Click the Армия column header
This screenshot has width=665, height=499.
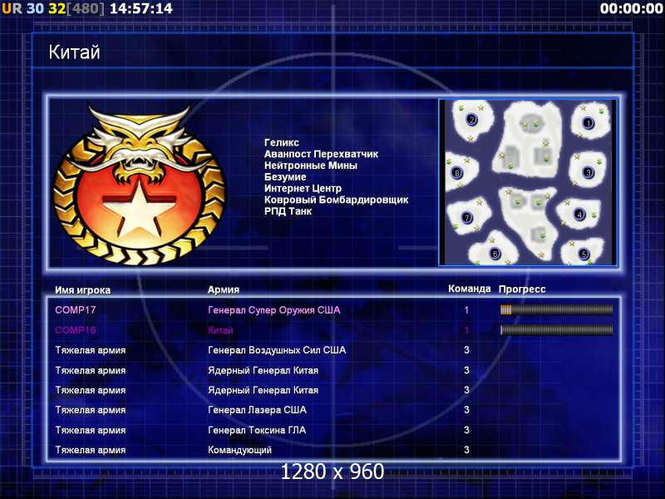point(224,289)
